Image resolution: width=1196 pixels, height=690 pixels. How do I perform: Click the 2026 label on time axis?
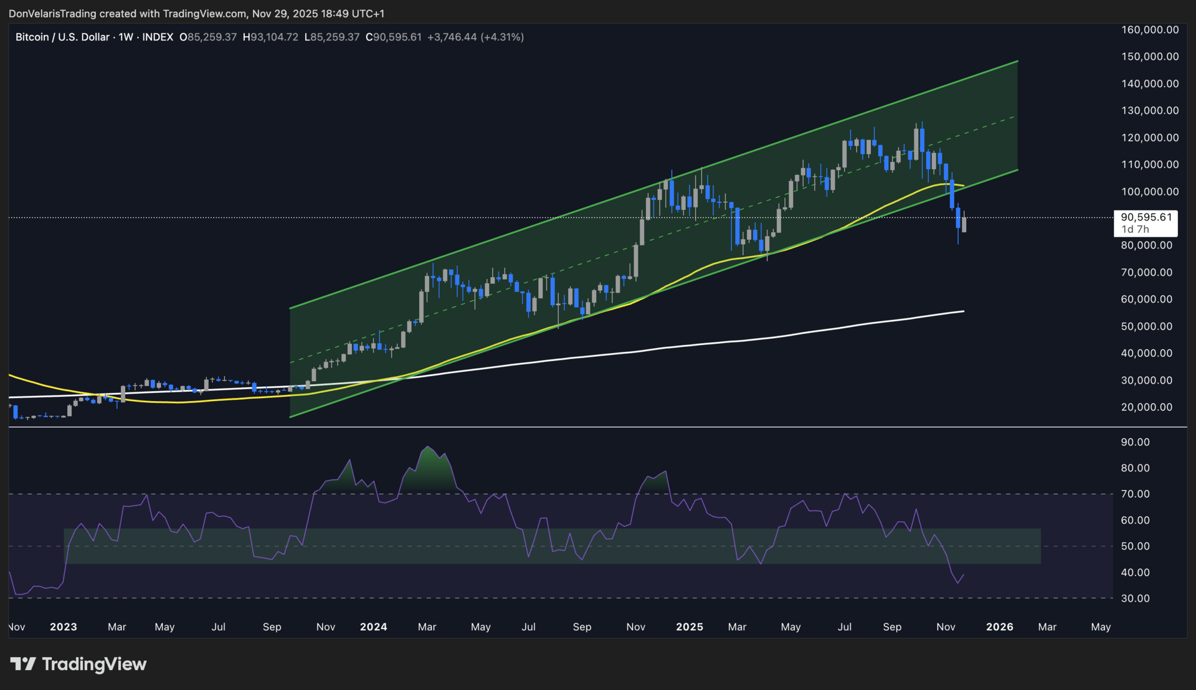click(999, 627)
